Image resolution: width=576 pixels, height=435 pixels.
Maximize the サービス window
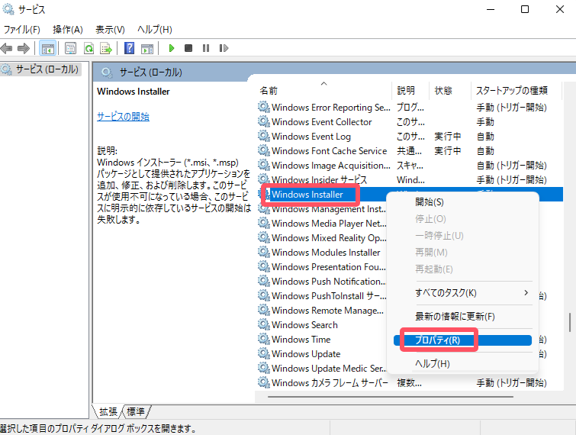tap(525, 9)
